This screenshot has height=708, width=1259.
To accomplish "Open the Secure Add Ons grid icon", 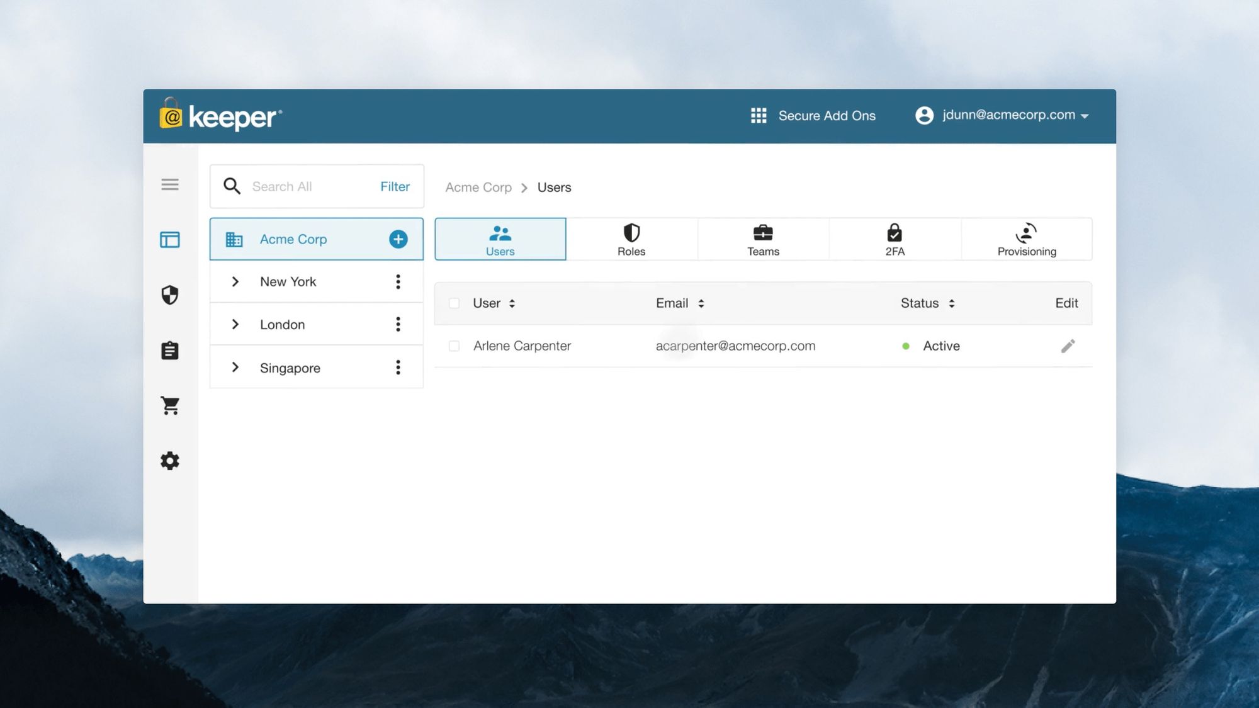I will 759,116.
